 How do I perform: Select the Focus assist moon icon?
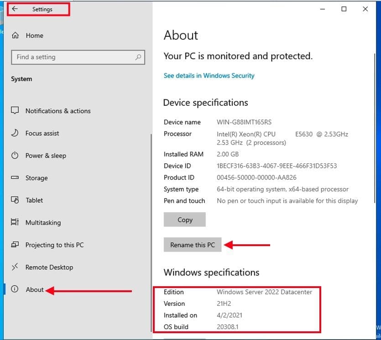(x=15, y=133)
